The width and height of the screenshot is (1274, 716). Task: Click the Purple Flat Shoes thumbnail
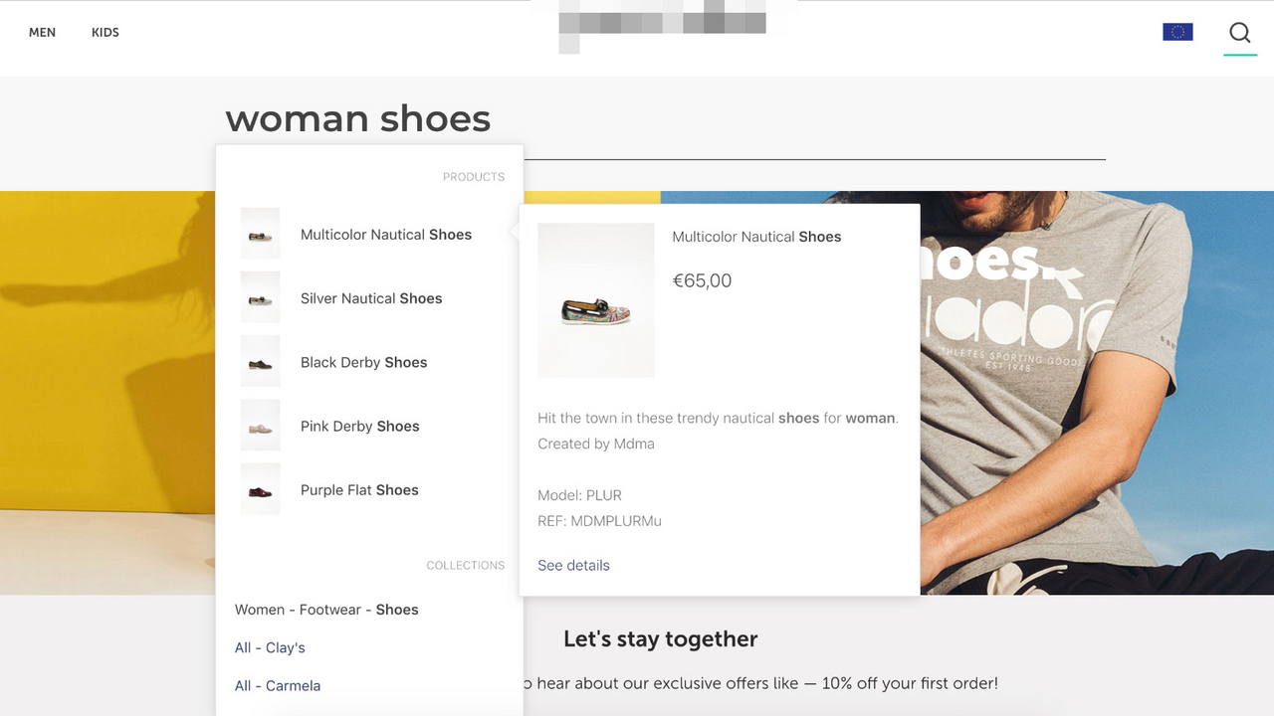point(260,488)
